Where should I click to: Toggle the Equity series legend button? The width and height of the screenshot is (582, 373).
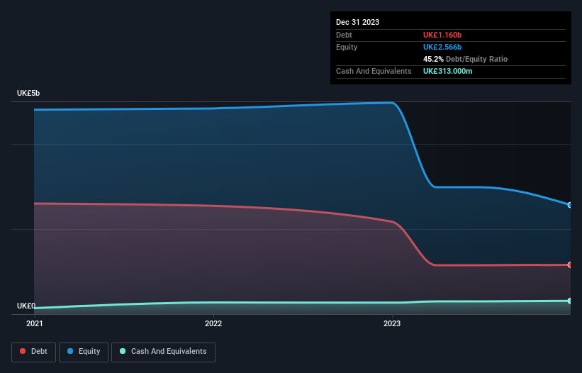(x=84, y=352)
